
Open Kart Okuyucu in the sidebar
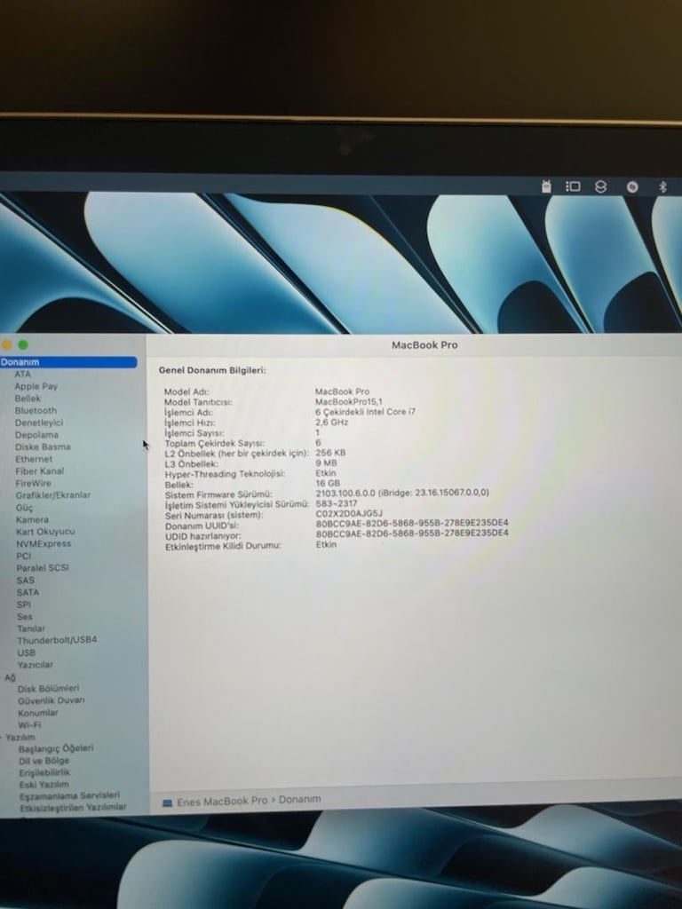pos(45,532)
